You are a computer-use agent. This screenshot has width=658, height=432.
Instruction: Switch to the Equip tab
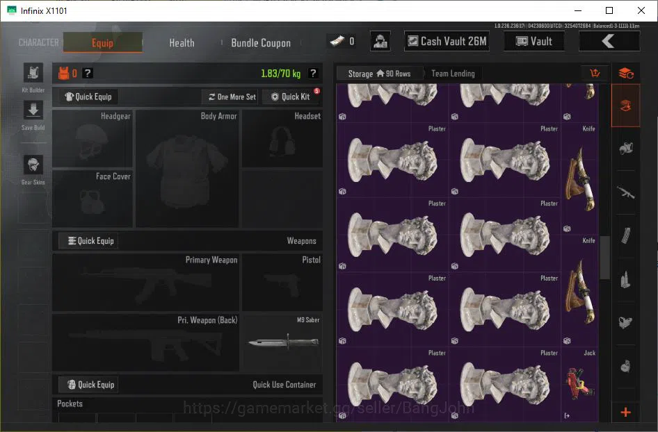(103, 43)
